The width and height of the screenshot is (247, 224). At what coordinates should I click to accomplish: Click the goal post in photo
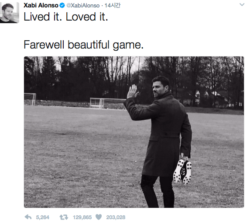(108, 103)
